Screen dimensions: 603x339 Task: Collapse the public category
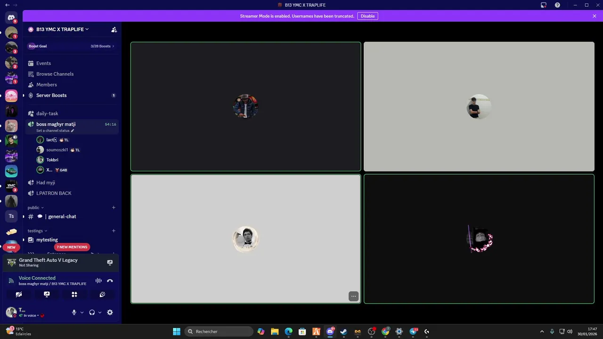point(35,208)
